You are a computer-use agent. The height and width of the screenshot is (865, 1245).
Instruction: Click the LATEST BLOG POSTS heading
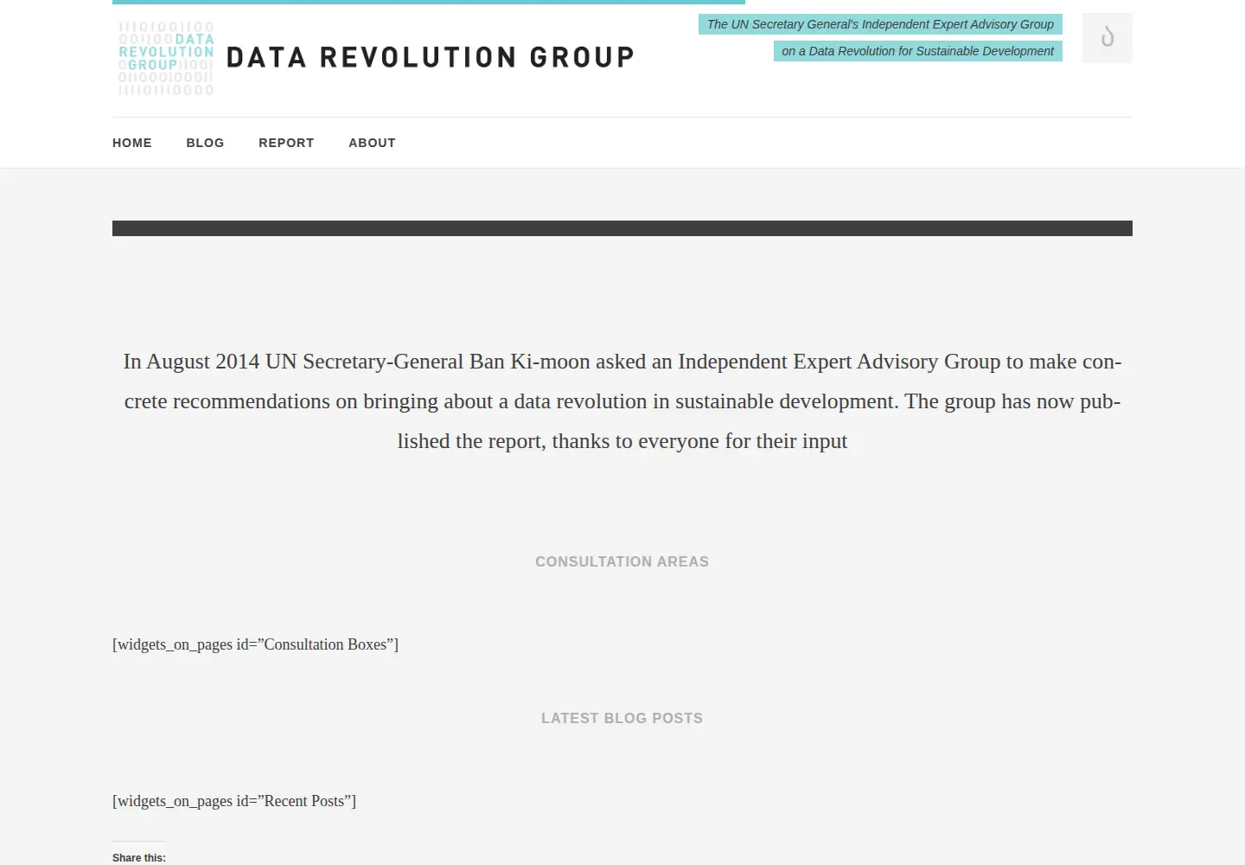point(622,718)
